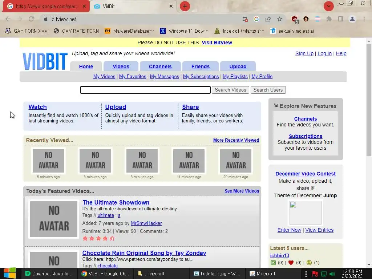Image resolution: width=372 pixels, height=279 pixels.
Task: Focus the video search text box
Action: tap(145, 90)
